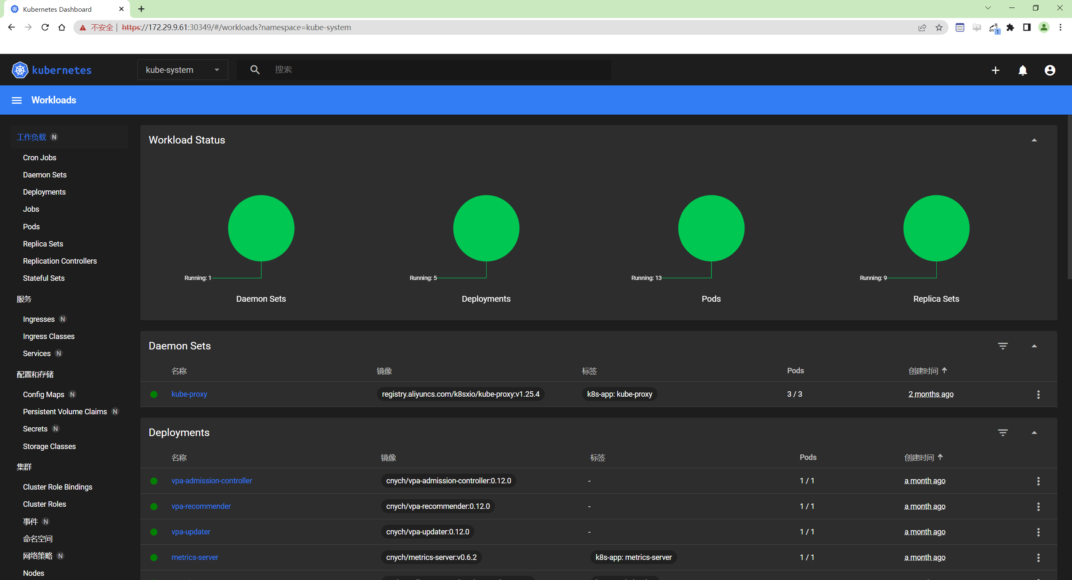Open Pods in sidebar
This screenshot has height=580, width=1072.
(31, 227)
